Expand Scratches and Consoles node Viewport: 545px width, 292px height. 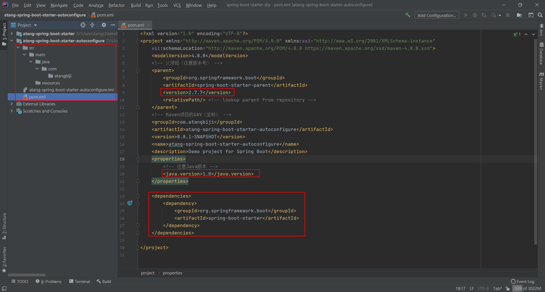(12, 111)
